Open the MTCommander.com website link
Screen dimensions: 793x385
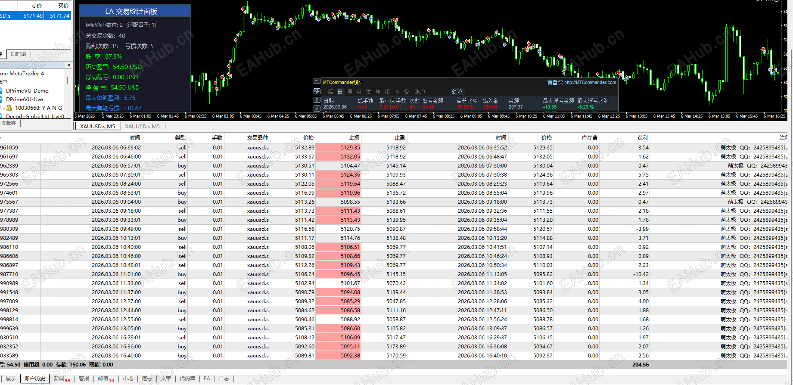click(590, 82)
